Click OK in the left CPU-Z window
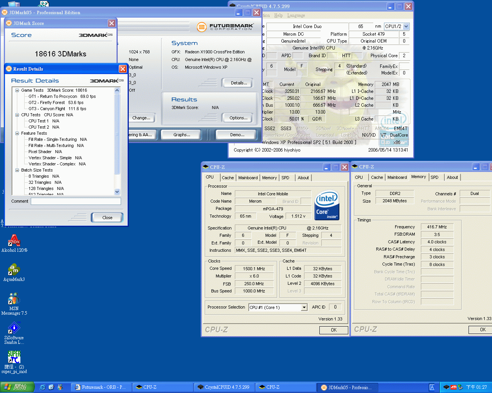Image resolution: width=492 pixels, height=393 pixels. click(x=334, y=330)
